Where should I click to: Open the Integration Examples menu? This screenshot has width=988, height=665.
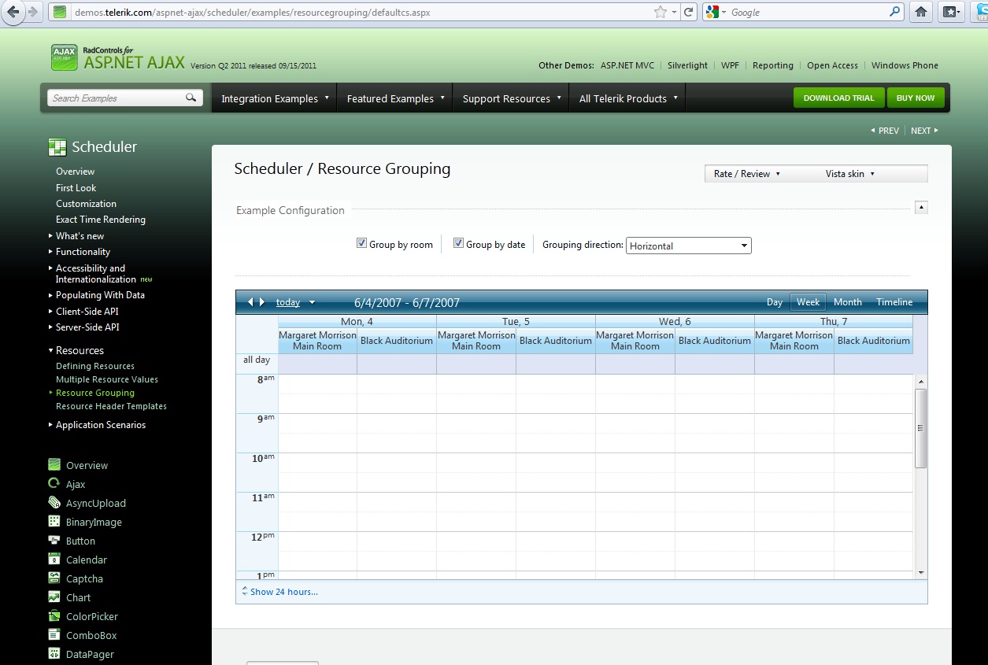click(274, 98)
